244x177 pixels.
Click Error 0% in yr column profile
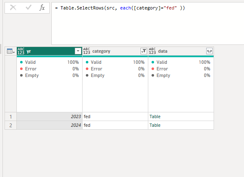point(49,69)
